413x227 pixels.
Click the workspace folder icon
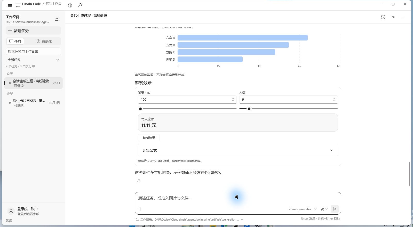[x=57, y=19]
